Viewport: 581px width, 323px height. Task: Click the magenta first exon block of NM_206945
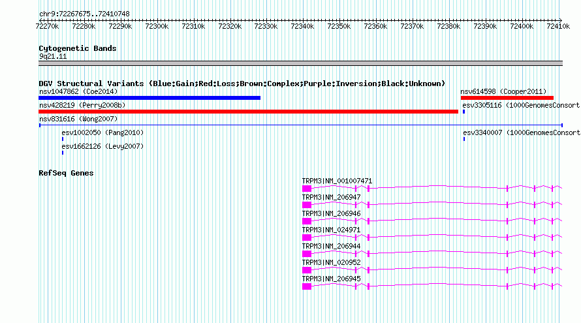click(306, 286)
